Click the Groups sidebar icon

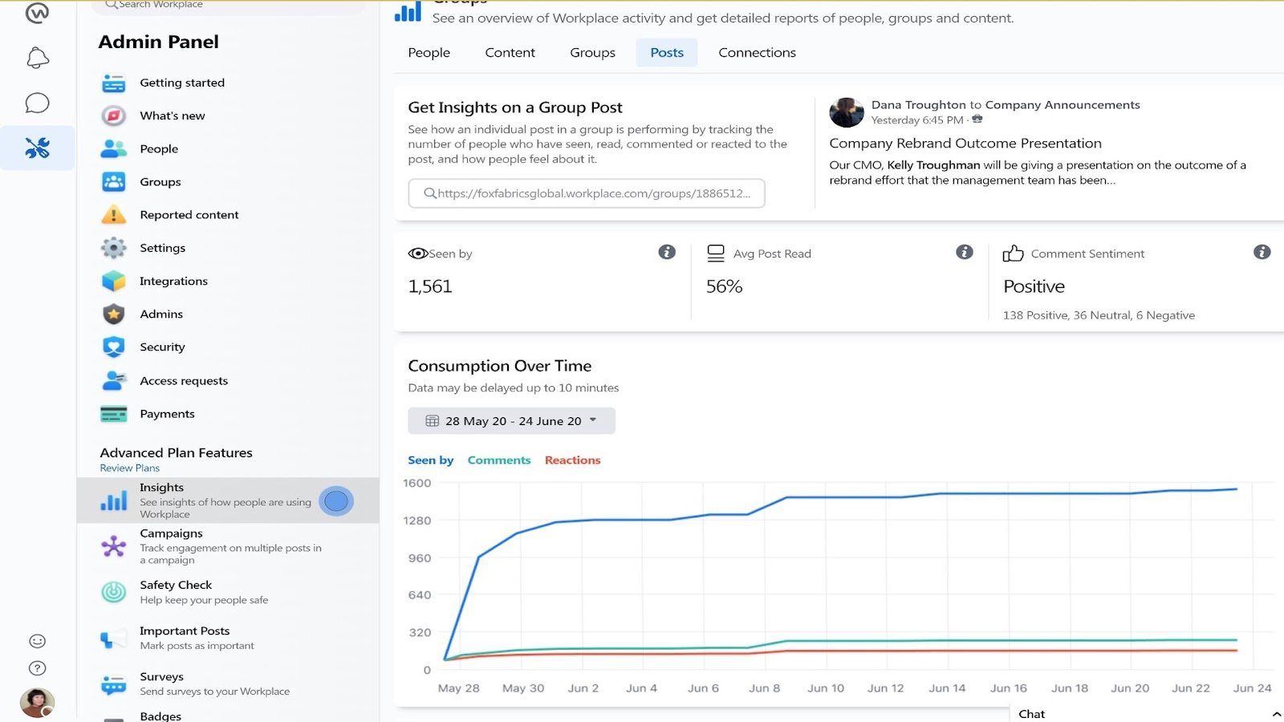point(114,181)
